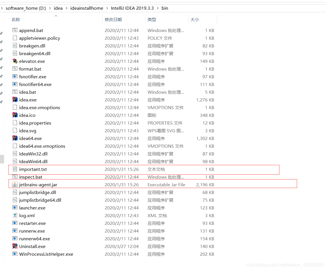Expand chevron after software_home (D:) in path
Image resolution: width=326 pixels, height=270 pixels.
click(50, 8)
